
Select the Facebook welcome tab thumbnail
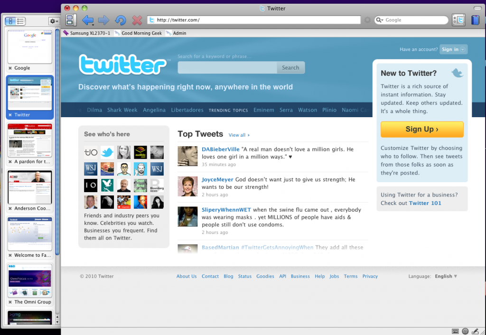click(x=30, y=234)
